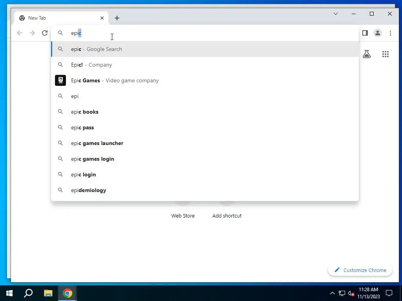
Task: Go back using the back arrow
Action: 20,33
